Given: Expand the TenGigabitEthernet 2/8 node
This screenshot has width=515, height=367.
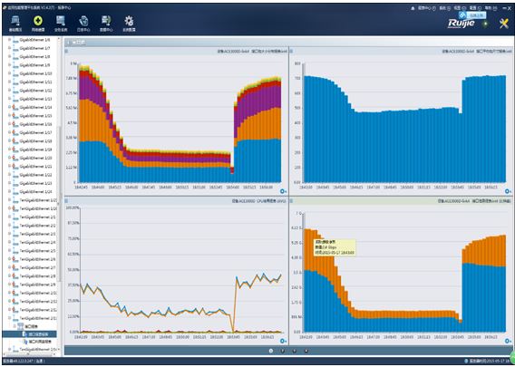Looking at the screenshot, I should (9, 276).
